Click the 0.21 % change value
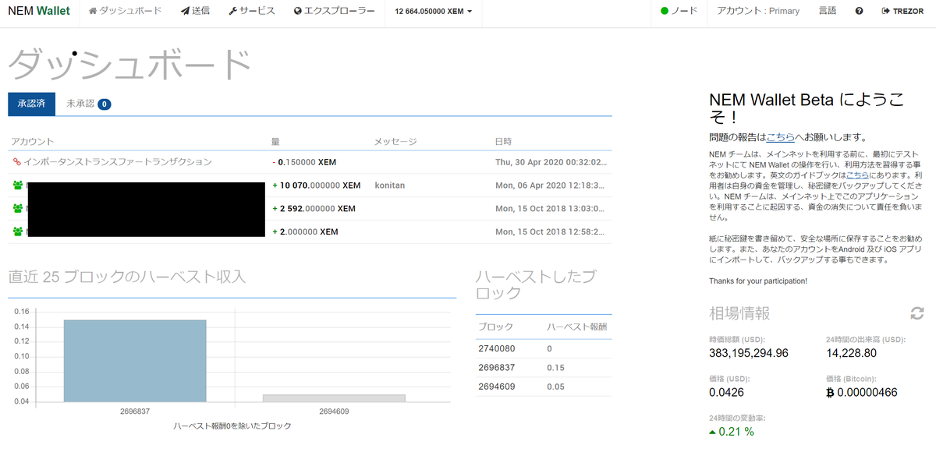The width and height of the screenshot is (936, 452). click(731, 431)
